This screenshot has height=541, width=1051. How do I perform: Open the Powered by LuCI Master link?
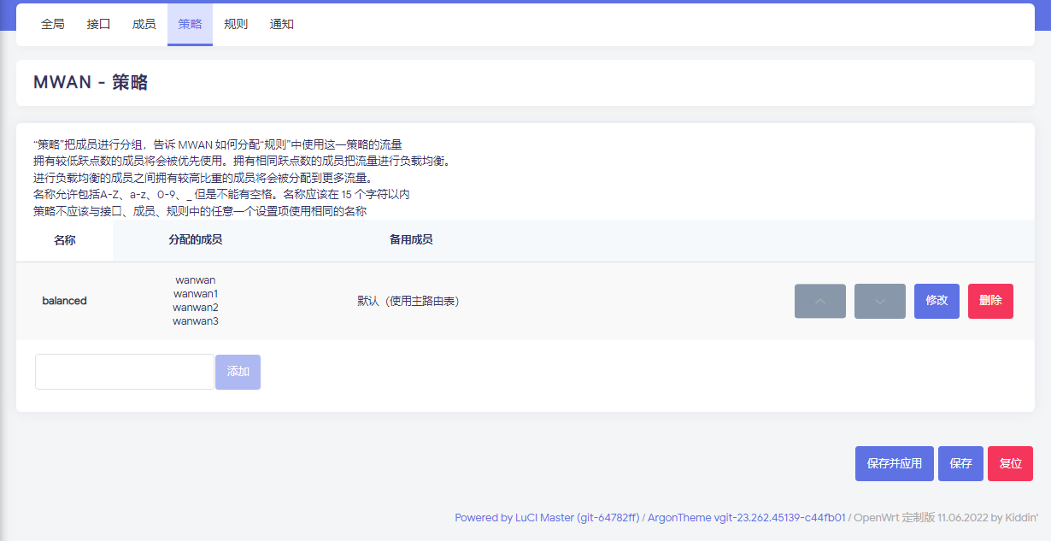(x=547, y=518)
